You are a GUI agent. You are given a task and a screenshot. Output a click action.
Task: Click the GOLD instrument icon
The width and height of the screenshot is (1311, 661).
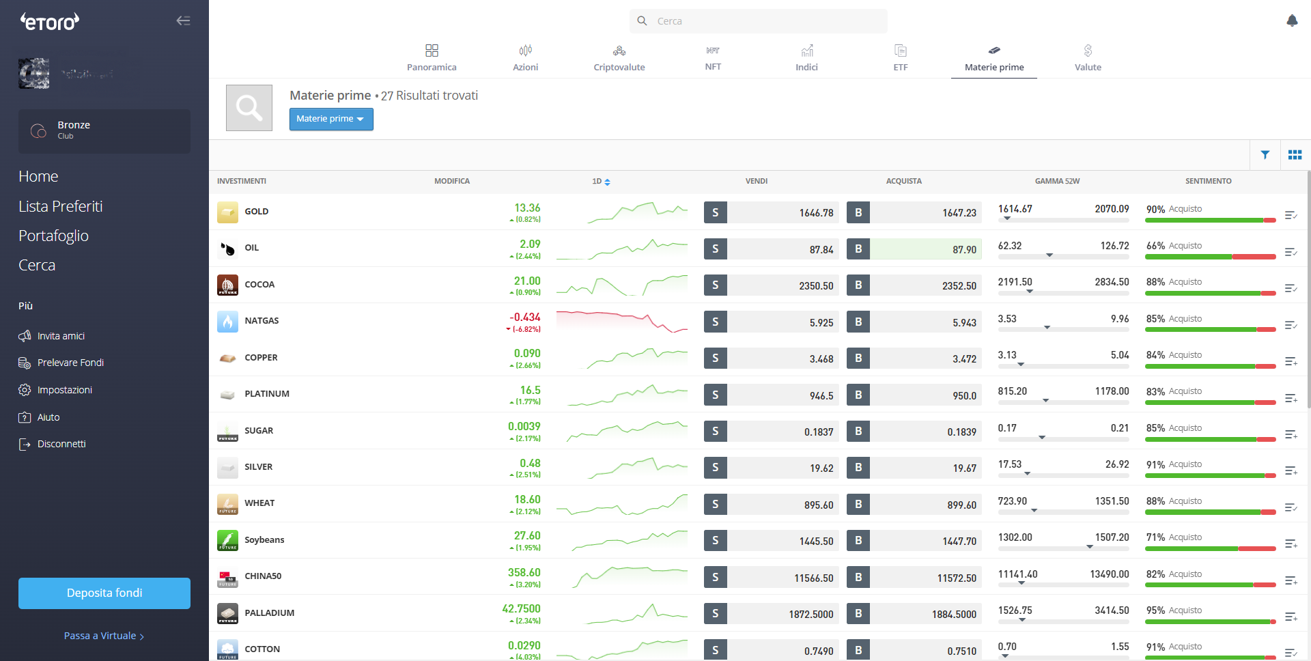(227, 212)
